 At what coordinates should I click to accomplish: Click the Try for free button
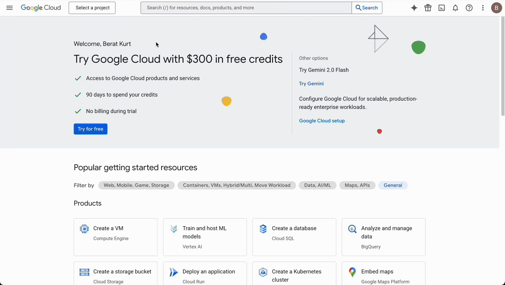pyautogui.click(x=91, y=129)
